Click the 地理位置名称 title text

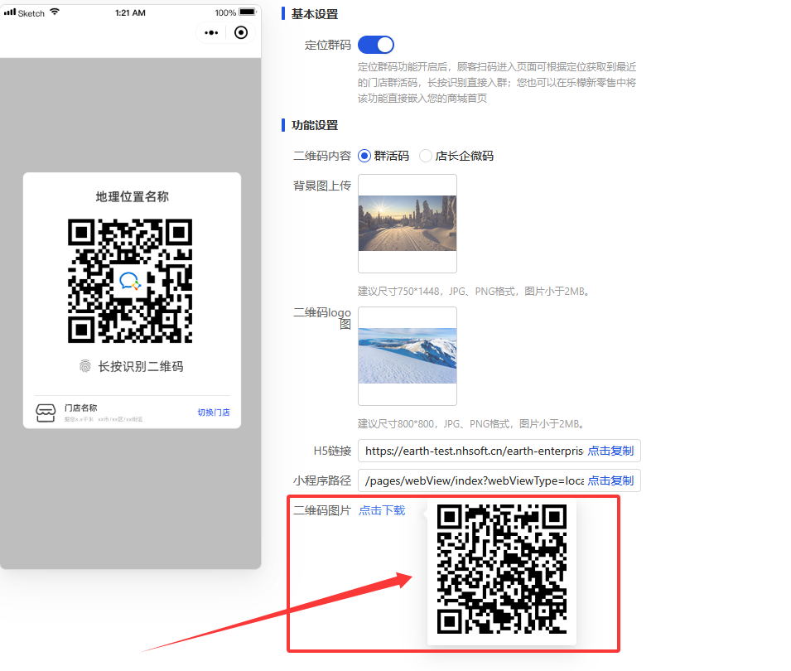[x=133, y=197]
